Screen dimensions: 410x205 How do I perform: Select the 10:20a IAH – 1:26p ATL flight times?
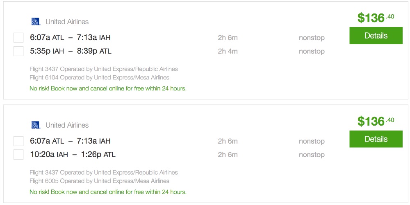pos(73,155)
